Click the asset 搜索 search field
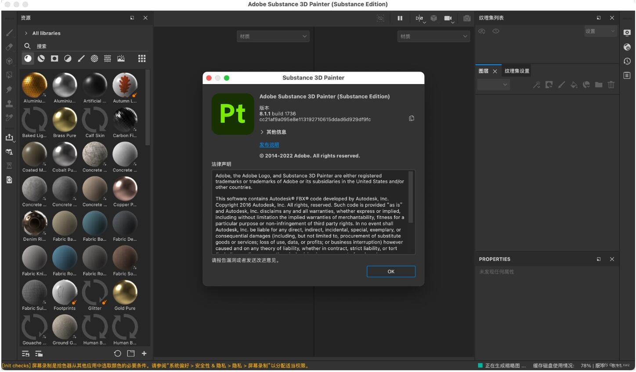The height and width of the screenshot is (372, 636). point(86,46)
